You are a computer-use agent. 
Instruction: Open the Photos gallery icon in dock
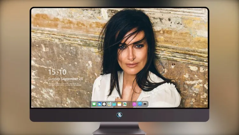(125, 104)
